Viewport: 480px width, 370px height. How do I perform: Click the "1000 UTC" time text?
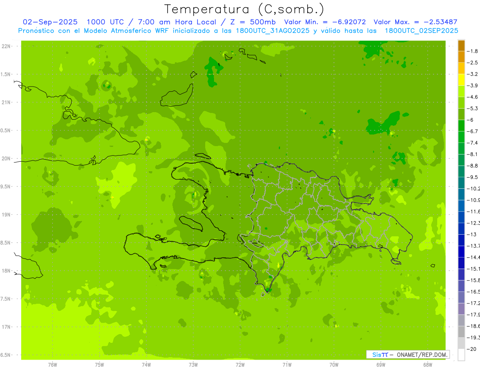pyautogui.click(x=106, y=22)
